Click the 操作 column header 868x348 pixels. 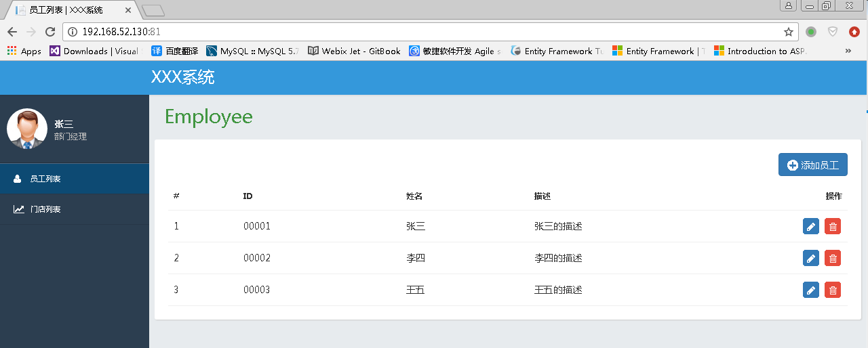click(833, 196)
